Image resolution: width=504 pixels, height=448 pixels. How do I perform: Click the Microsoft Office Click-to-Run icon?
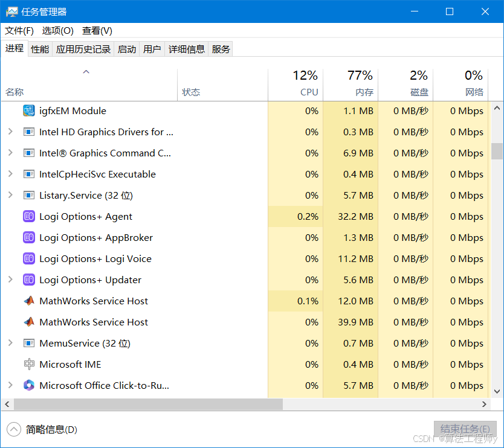29,385
